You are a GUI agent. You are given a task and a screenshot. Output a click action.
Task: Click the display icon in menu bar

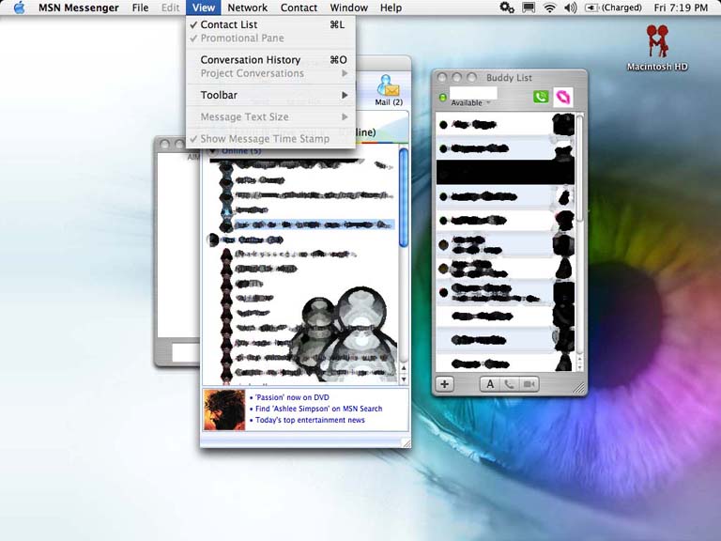tap(529, 8)
